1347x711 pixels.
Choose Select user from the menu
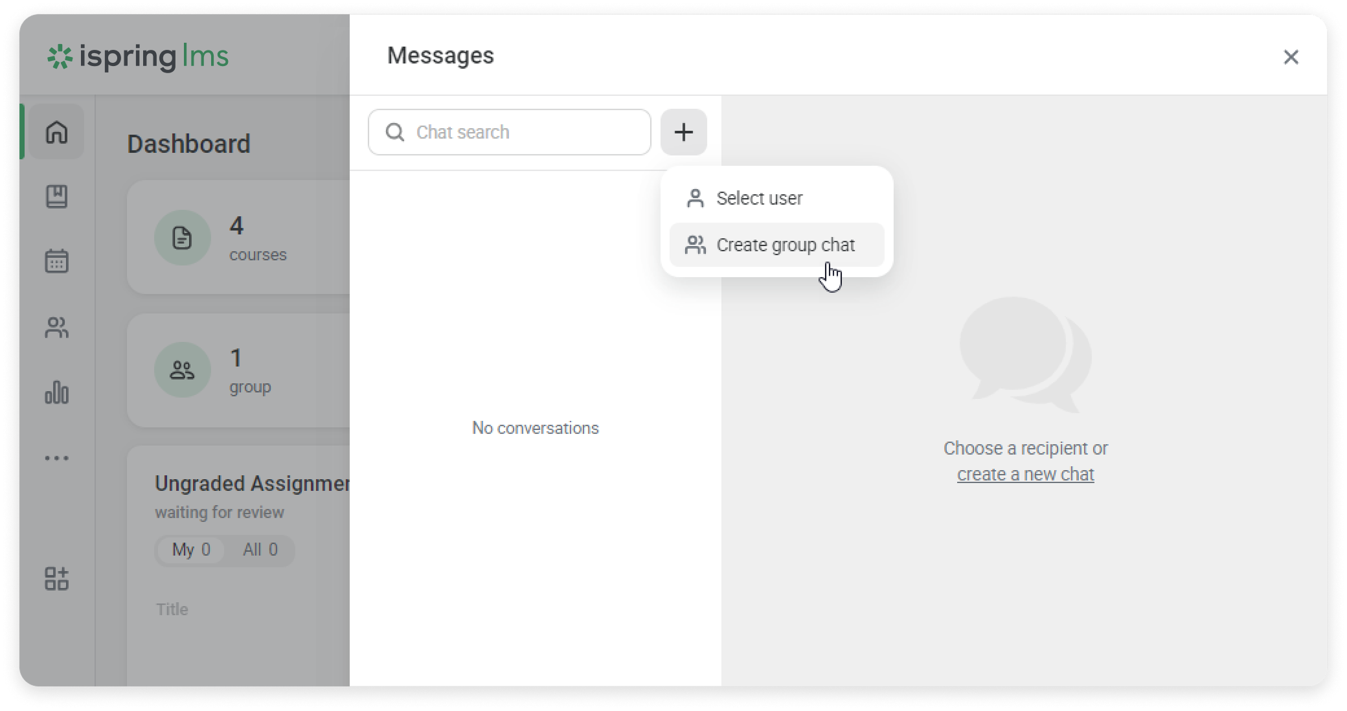(758, 198)
